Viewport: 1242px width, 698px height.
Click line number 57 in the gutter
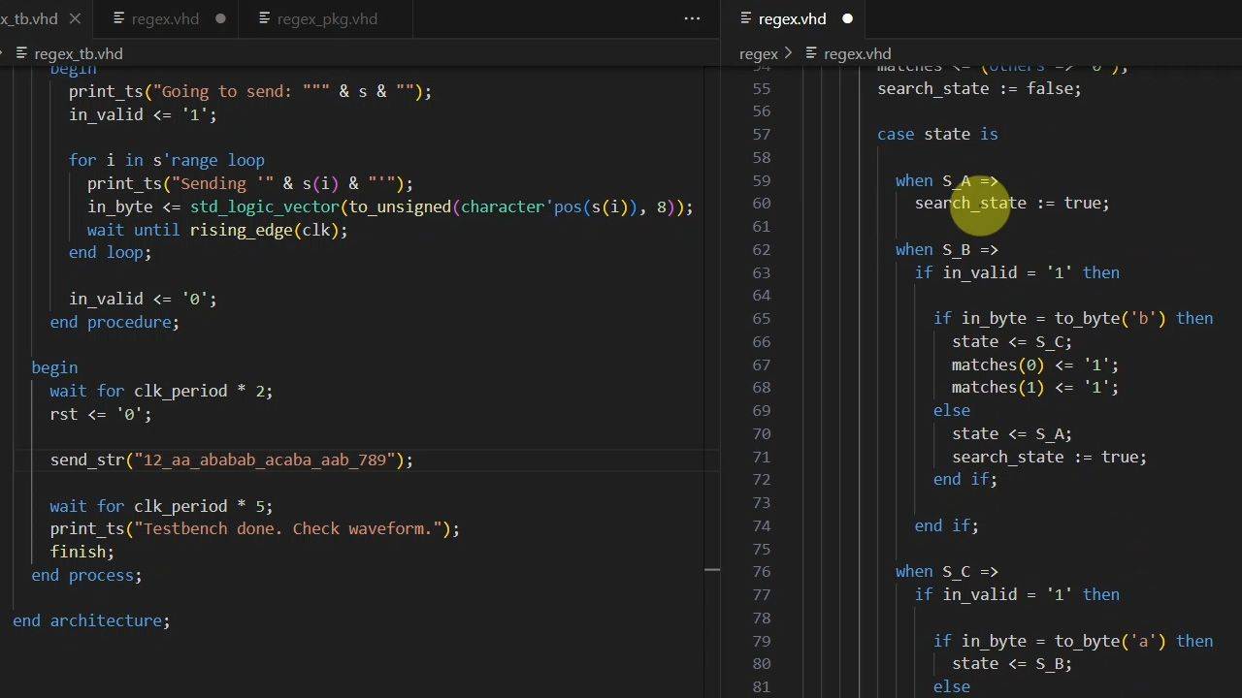pyautogui.click(x=761, y=134)
